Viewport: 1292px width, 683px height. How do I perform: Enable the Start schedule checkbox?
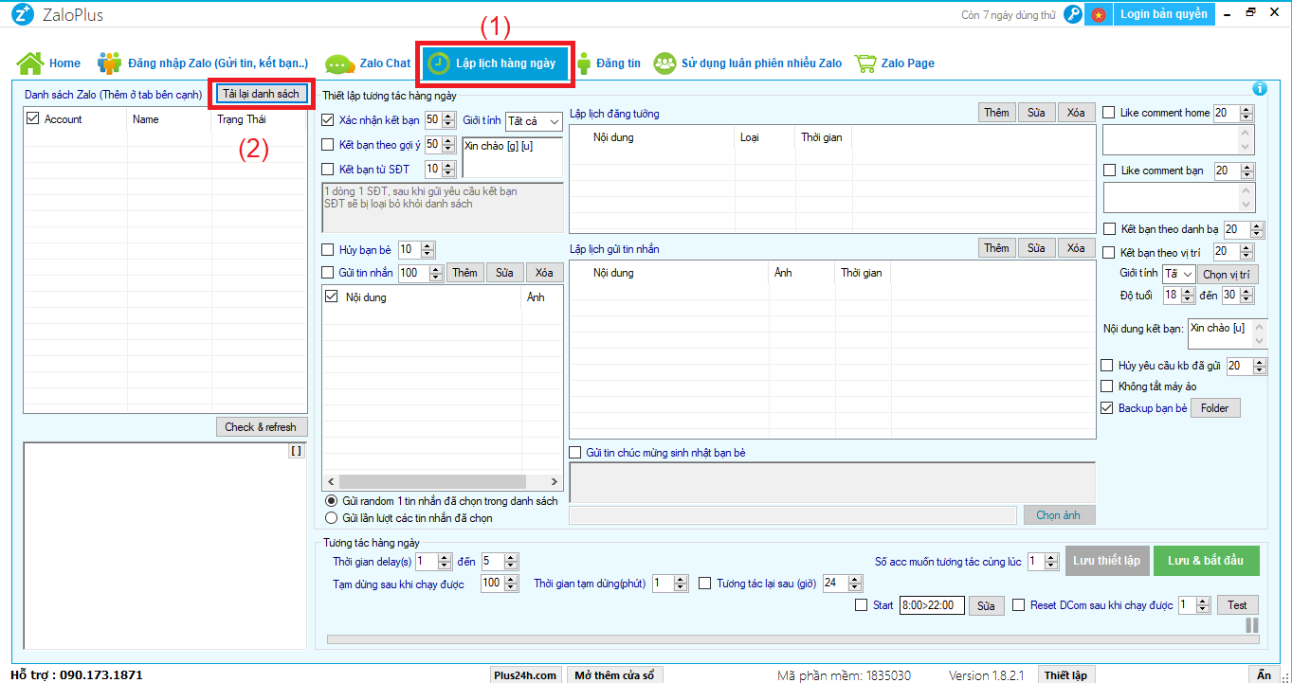861,605
